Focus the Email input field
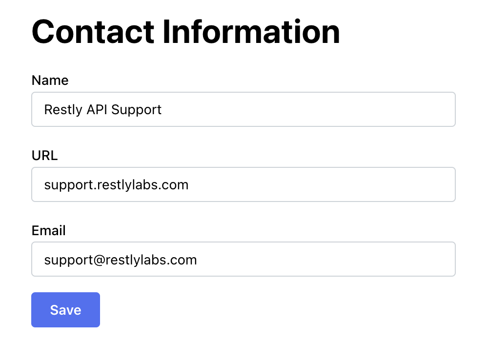The height and width of the screenshot is (363, 488). 244,259
